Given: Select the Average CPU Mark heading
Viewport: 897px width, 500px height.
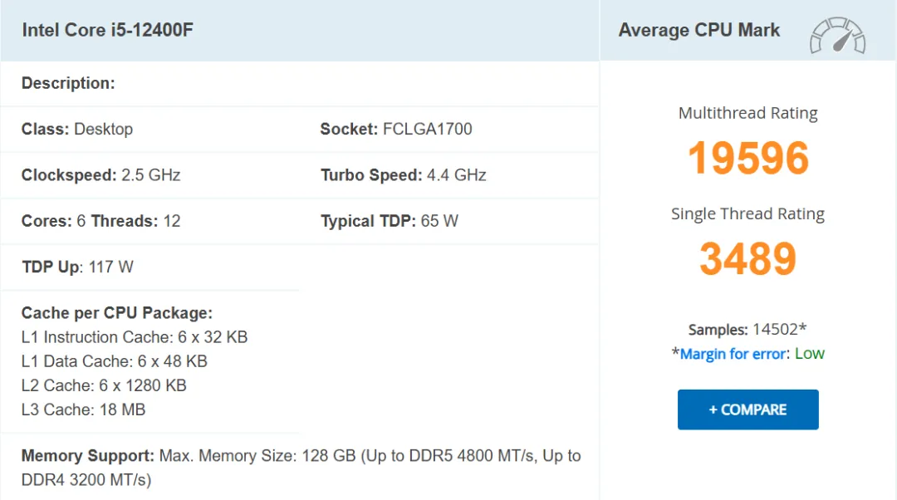Looking at the screenshot, I should pyautogui.click(x=698, y=31).
